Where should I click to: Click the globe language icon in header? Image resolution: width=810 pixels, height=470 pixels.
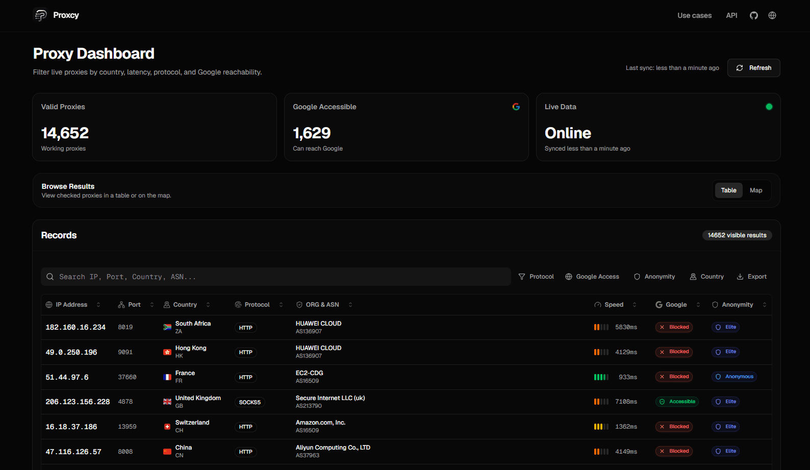point(772,15)
